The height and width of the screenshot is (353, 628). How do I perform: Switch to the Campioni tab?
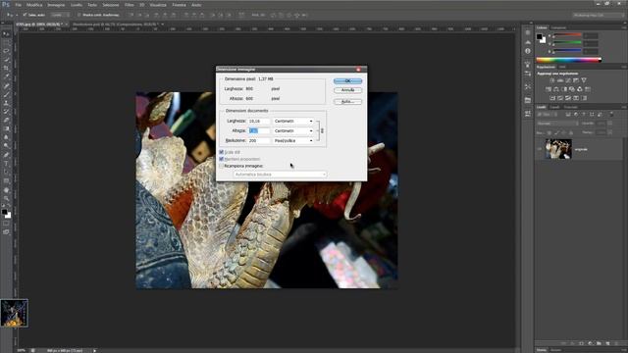click(558, 27)
